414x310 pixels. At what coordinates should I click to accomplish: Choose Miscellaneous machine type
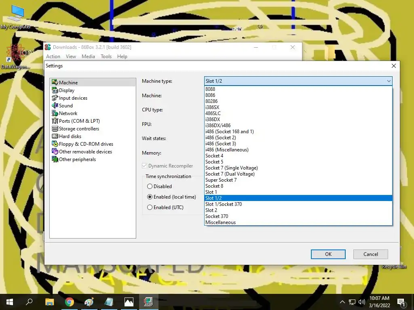pyautogui.click(x=298, y=222)
